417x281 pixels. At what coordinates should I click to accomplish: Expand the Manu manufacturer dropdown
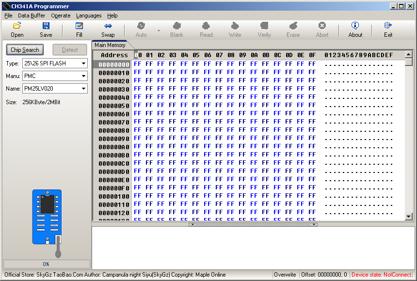click(83, 76)
